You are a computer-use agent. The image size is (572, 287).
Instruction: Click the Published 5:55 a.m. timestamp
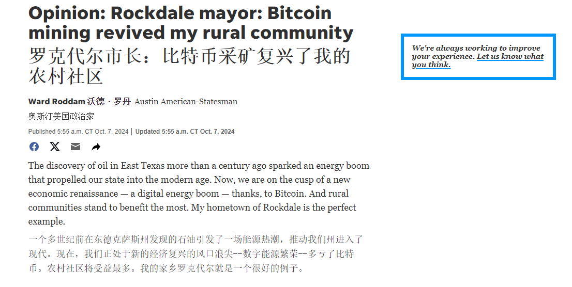click(x=78, y=132)
